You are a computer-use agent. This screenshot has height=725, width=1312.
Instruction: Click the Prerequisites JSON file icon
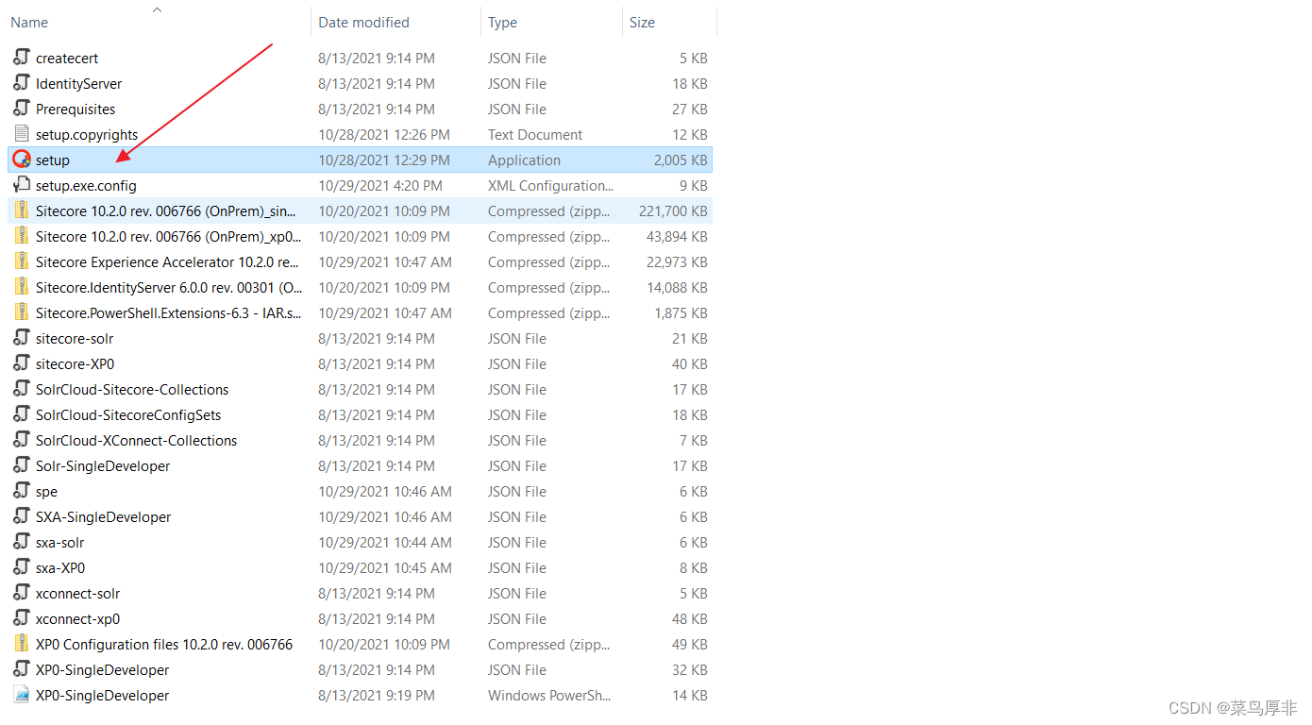point(22,109)
